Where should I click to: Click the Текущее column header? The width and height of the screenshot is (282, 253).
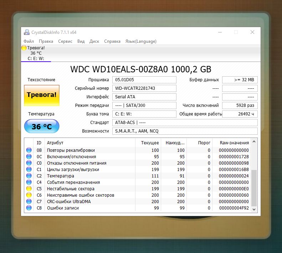(148, 143)
